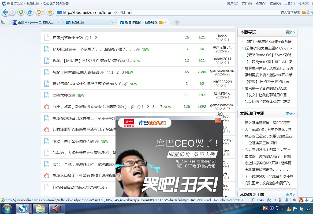The height and width of the screenshot is (214, 313).
Task: Go back using the browser back arrow
Action: 5,12
